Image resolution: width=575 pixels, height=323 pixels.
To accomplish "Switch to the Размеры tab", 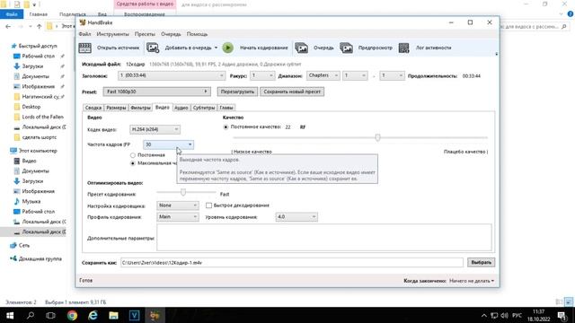I will (x=116, y=108).
